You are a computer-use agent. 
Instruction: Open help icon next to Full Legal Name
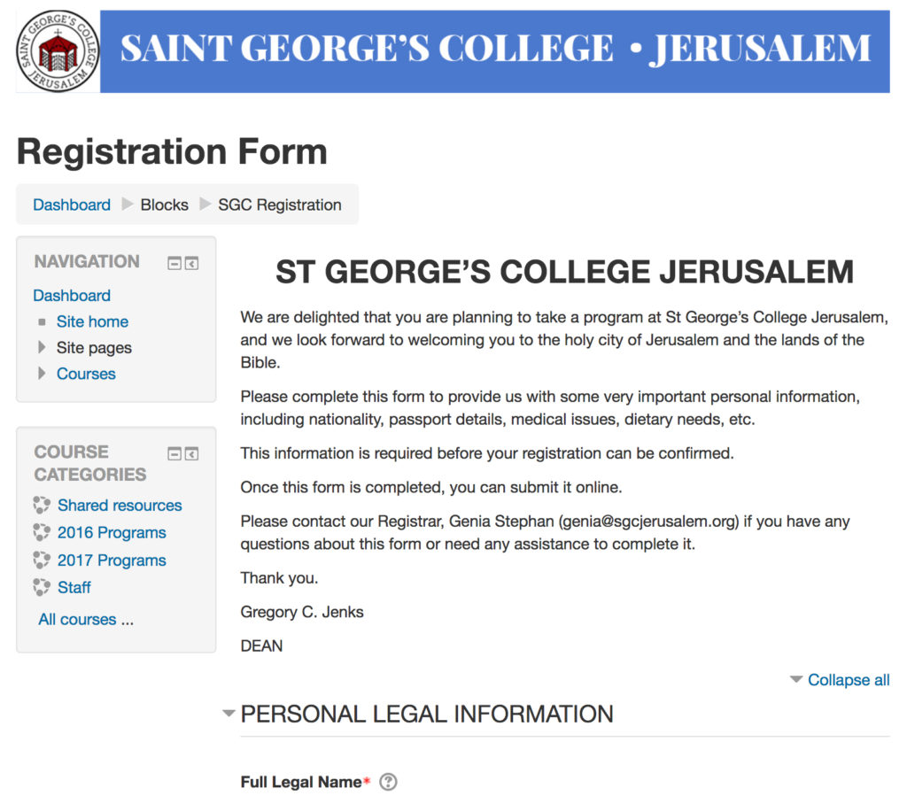click(388, 782)
